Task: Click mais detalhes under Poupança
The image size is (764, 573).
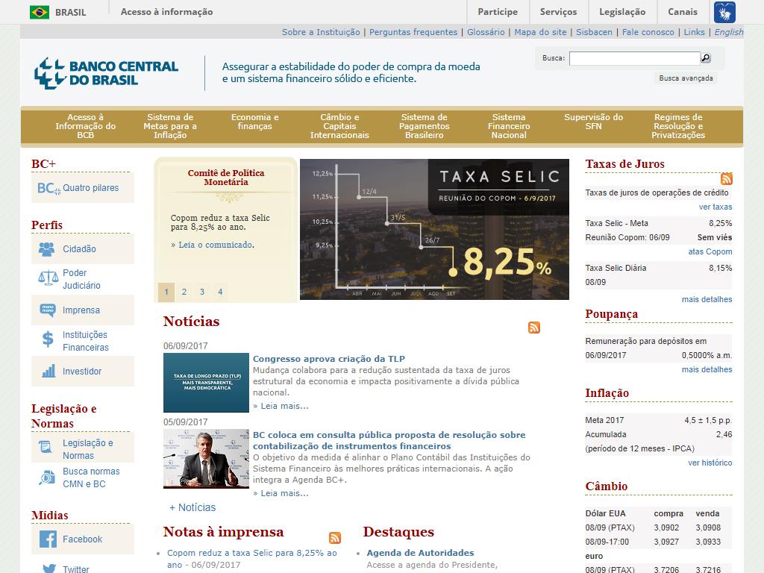Action: coord(707,369)
